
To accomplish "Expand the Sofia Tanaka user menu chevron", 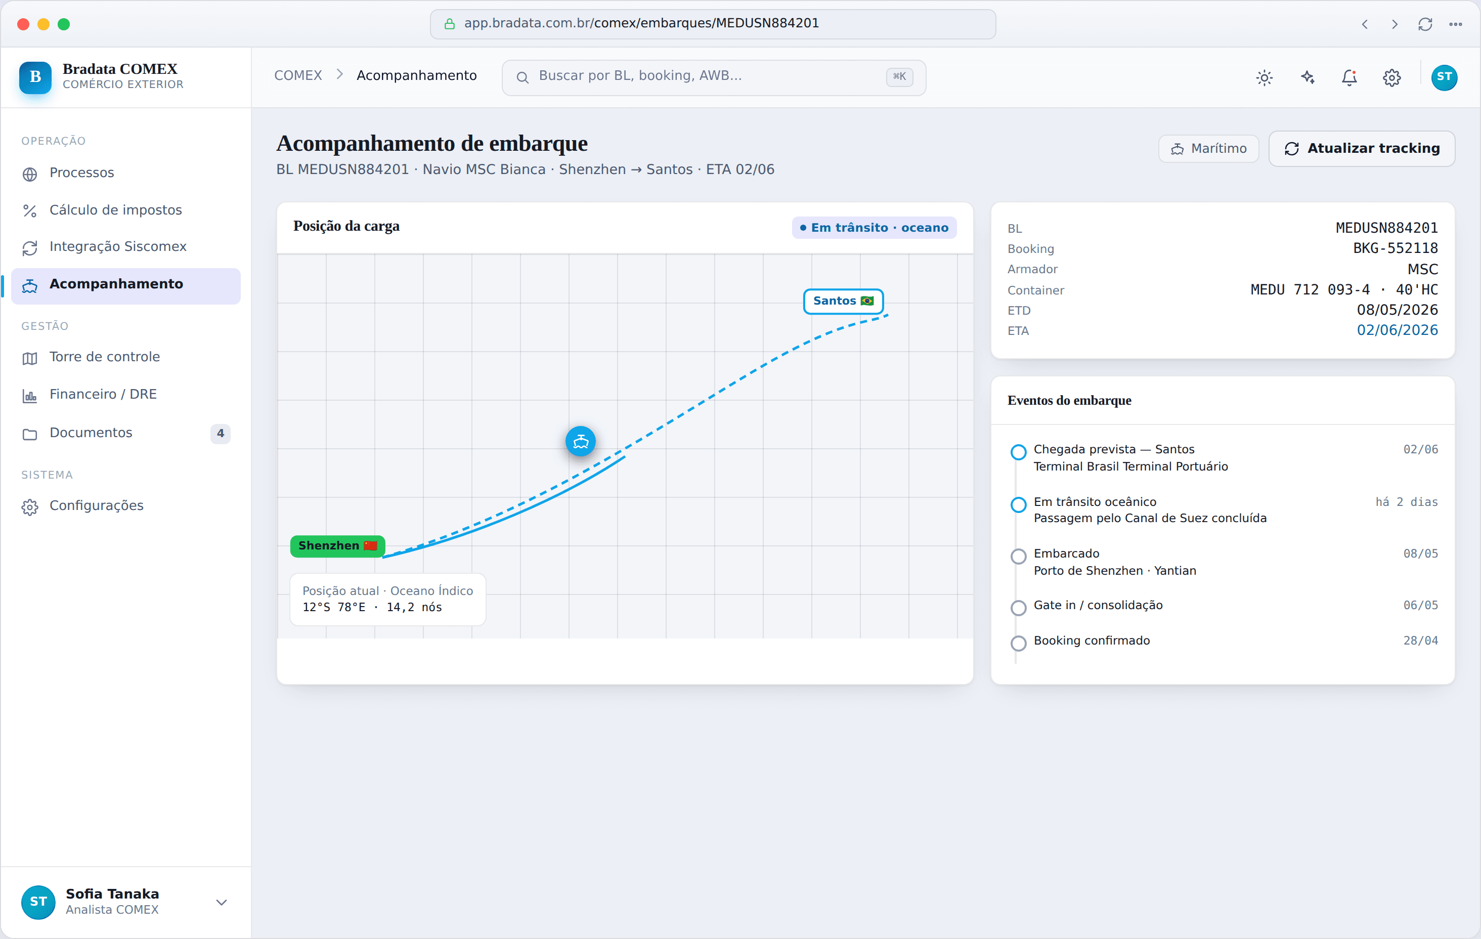I will [x=222, y=902].
